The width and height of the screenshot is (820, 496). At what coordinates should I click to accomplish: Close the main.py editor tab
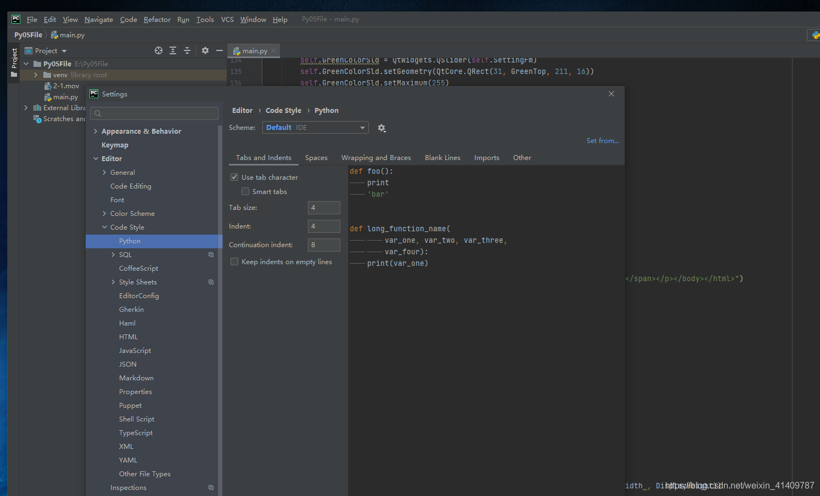pos(273,50)
